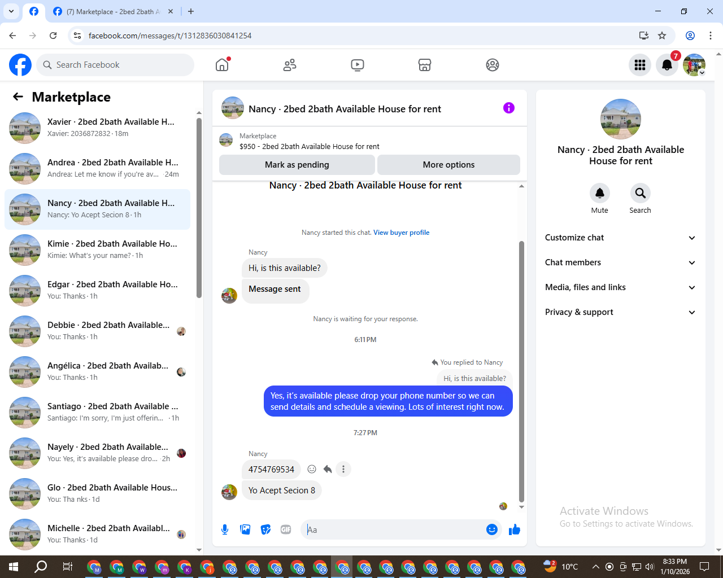Show hidden system tray icons
Screen dimensions: 723x578
point(595,567)
